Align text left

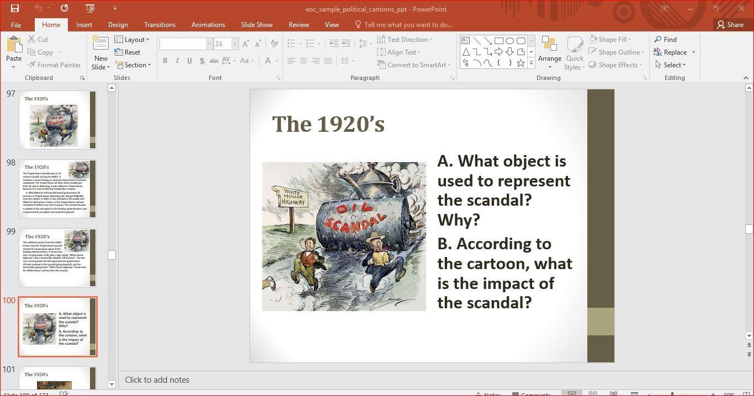[x=291, y=61]
